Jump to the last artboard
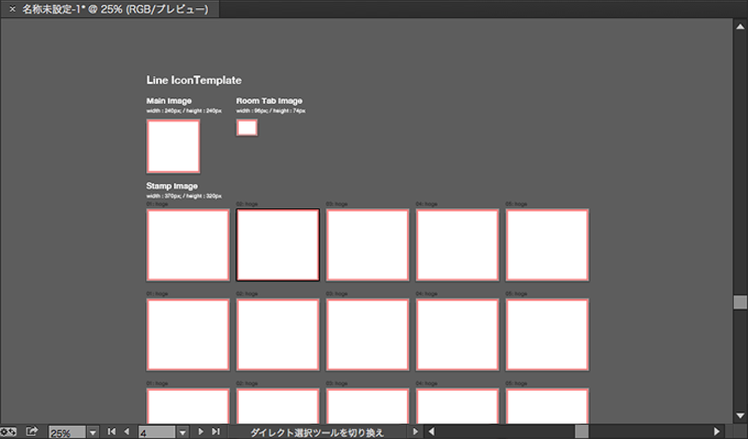 216,432
